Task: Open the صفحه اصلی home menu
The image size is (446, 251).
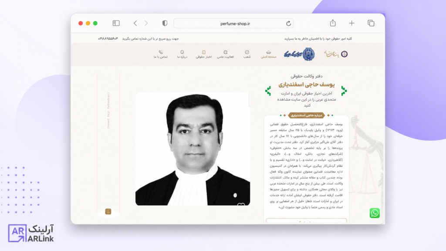Action: [x=268, y=54]
